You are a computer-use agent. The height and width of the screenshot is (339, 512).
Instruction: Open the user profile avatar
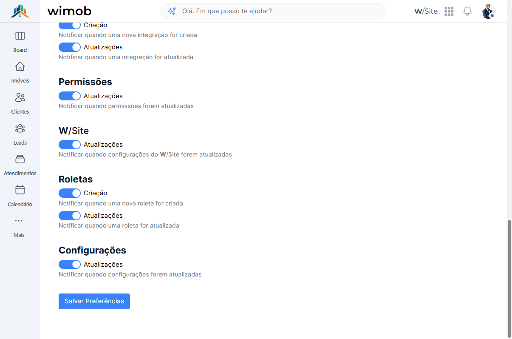click(x=489, y=11)
